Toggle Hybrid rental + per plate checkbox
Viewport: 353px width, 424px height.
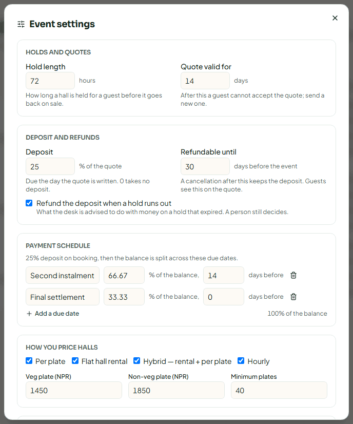pyautogui.click(x=137, y=361)
